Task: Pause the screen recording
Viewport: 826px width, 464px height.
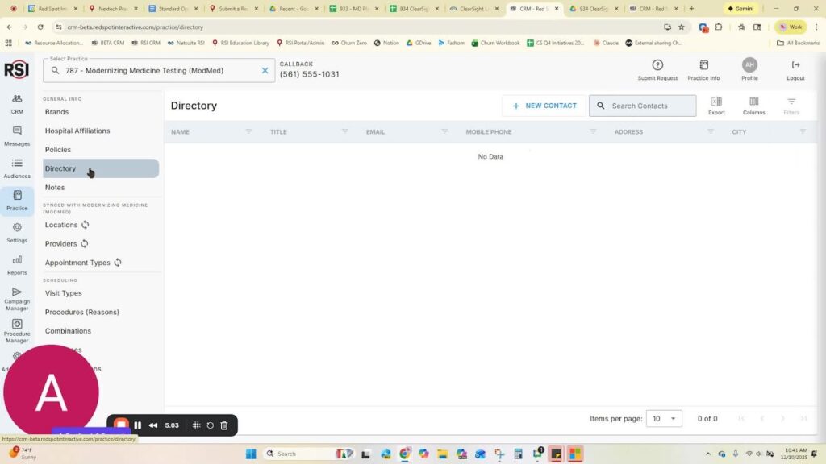Action: tap(137, 425)
